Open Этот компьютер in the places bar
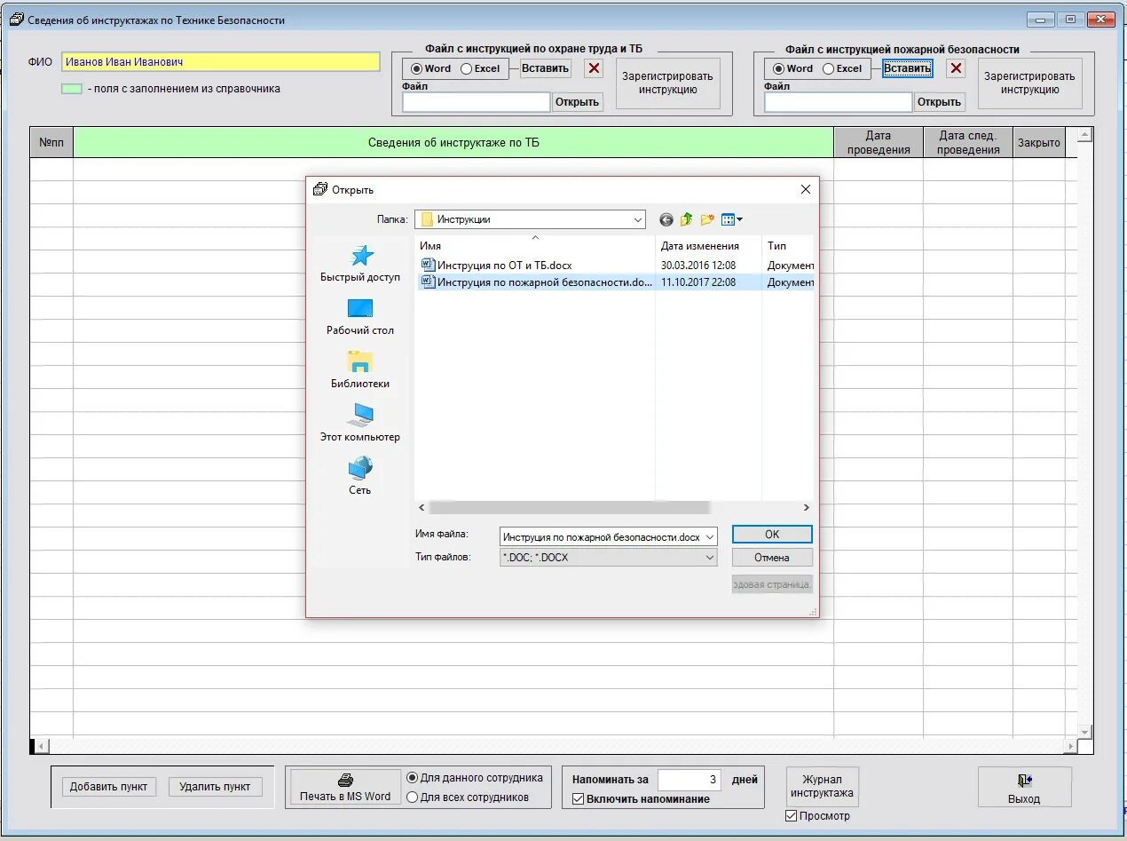 click(360, 424)
